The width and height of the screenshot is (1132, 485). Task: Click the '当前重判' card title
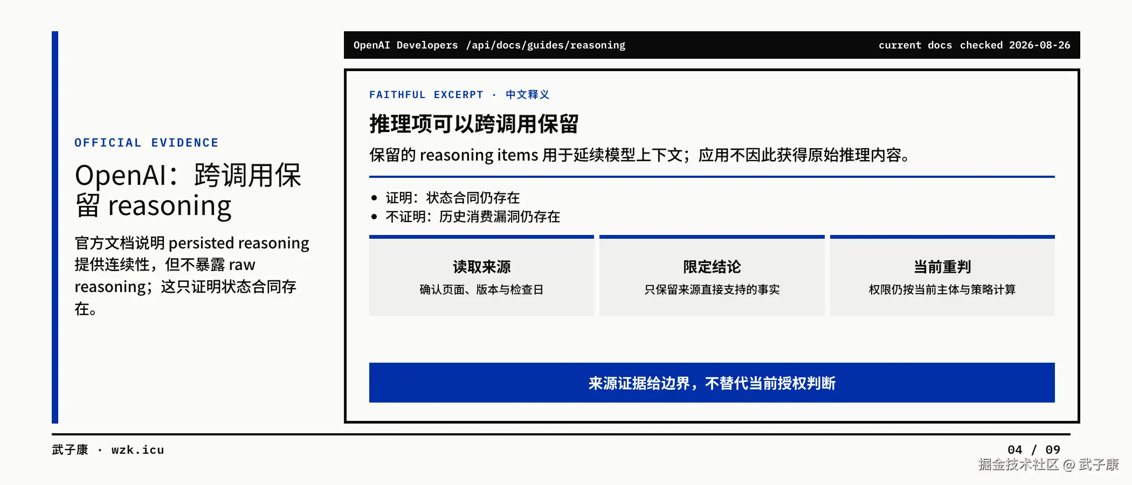click(x=942, y=267)
